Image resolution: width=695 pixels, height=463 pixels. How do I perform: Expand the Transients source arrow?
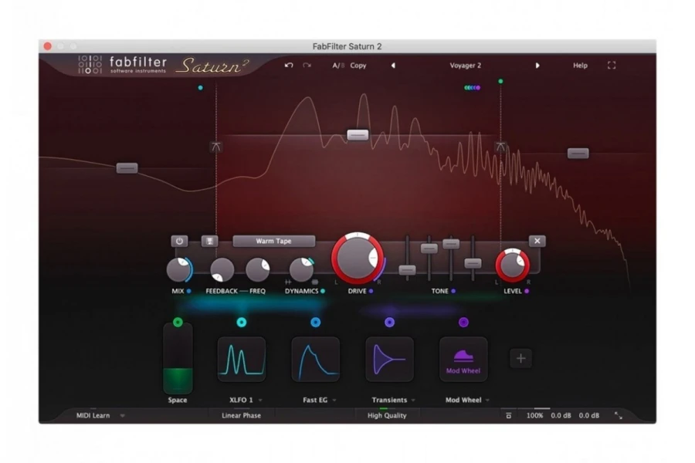413,400
